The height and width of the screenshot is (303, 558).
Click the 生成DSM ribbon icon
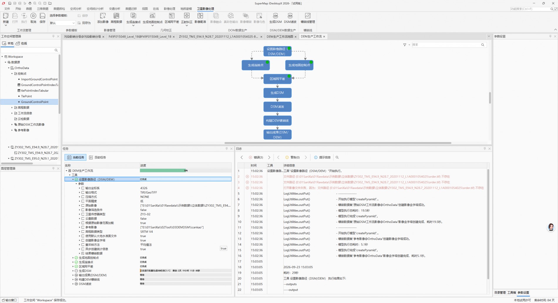[275, 18]
